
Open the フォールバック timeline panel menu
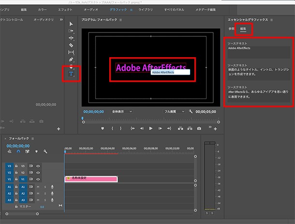click(33, 139)
